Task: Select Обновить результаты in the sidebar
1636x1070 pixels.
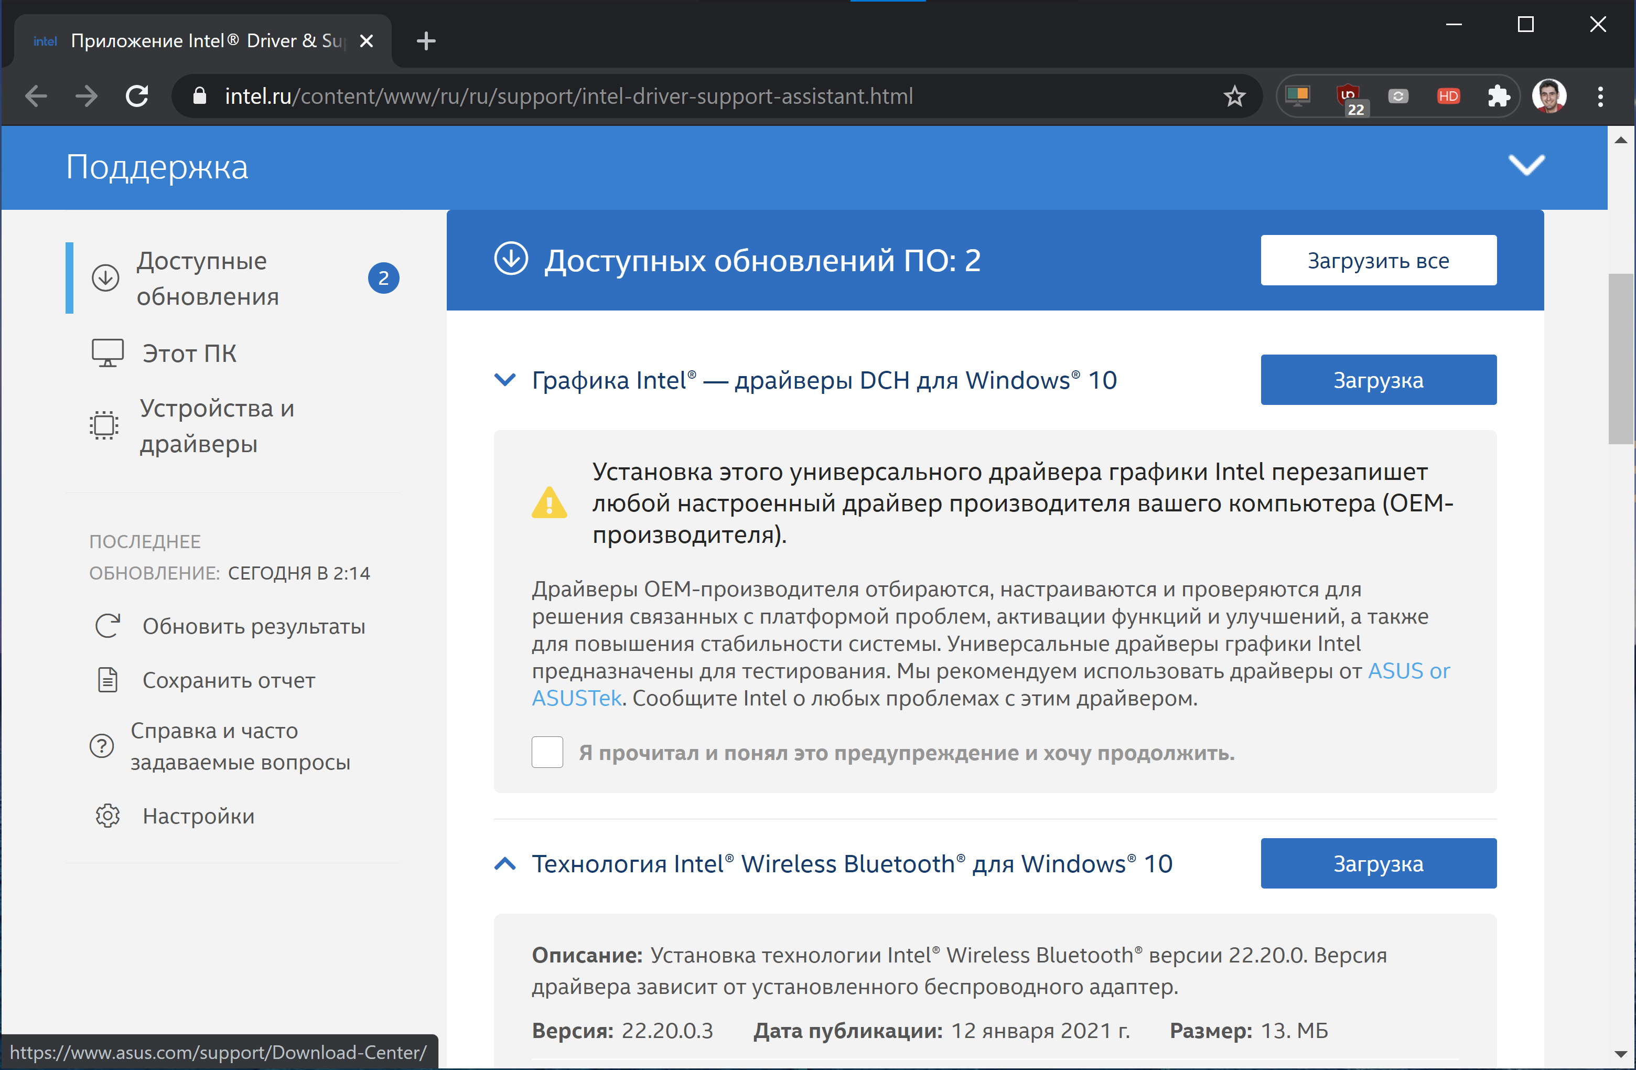Action: [x=254, y=626]
